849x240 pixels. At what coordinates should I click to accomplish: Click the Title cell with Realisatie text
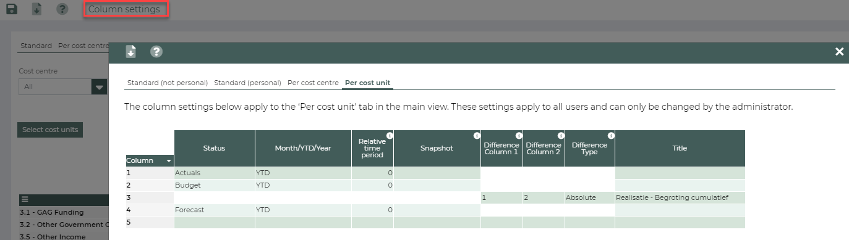coord(680,197)
